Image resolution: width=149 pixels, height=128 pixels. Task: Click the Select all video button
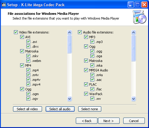click(x=28, y=109)
